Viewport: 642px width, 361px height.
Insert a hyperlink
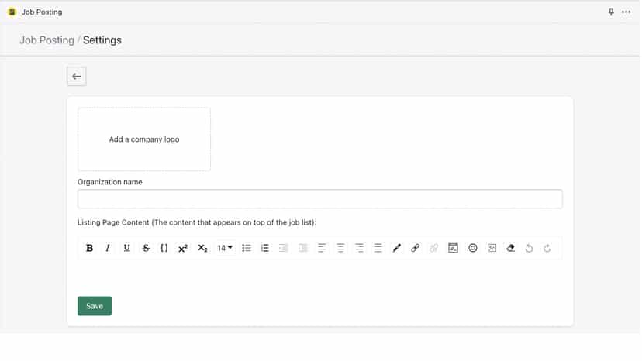coord(415,248)
